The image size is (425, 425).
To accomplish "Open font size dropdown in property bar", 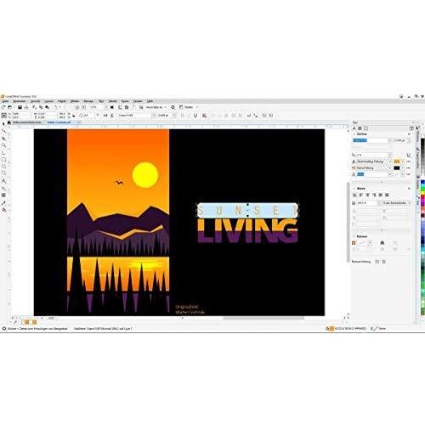I will point(174,116).
